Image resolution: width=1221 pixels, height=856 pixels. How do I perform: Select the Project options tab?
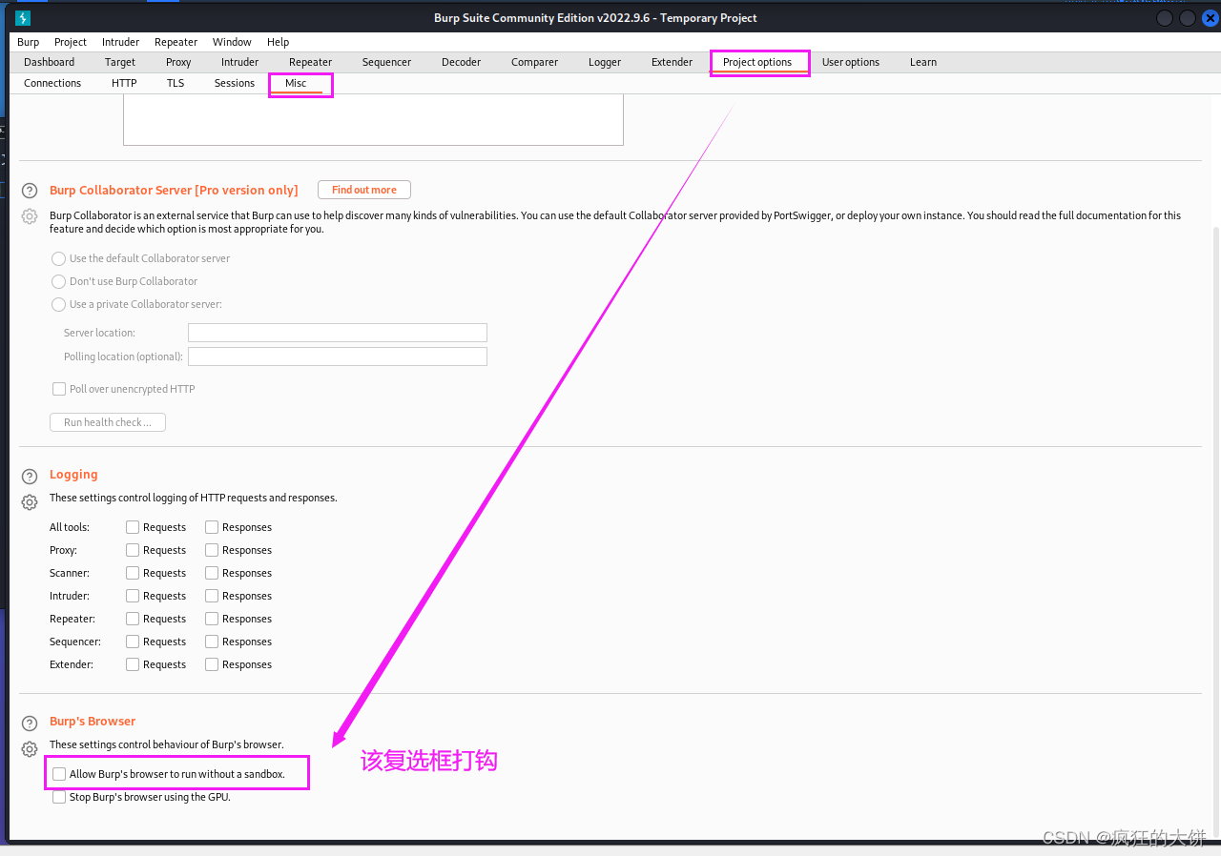[757, 62]
